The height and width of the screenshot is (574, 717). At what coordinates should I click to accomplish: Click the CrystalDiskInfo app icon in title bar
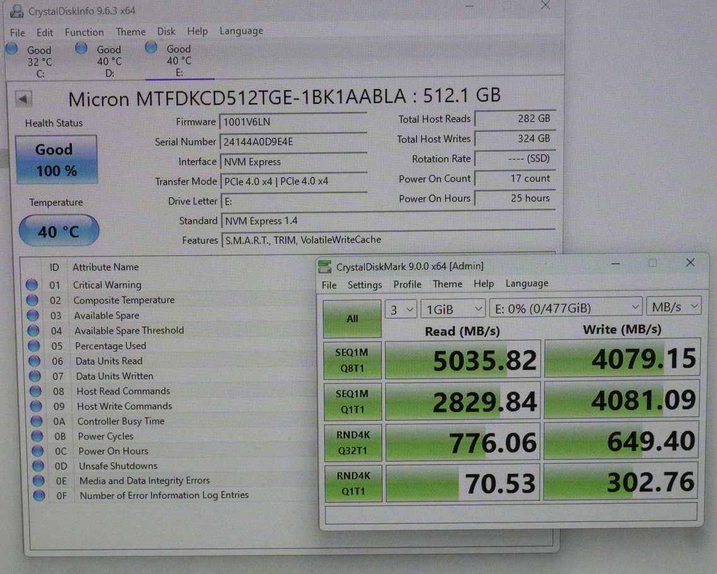pos(16,11)
